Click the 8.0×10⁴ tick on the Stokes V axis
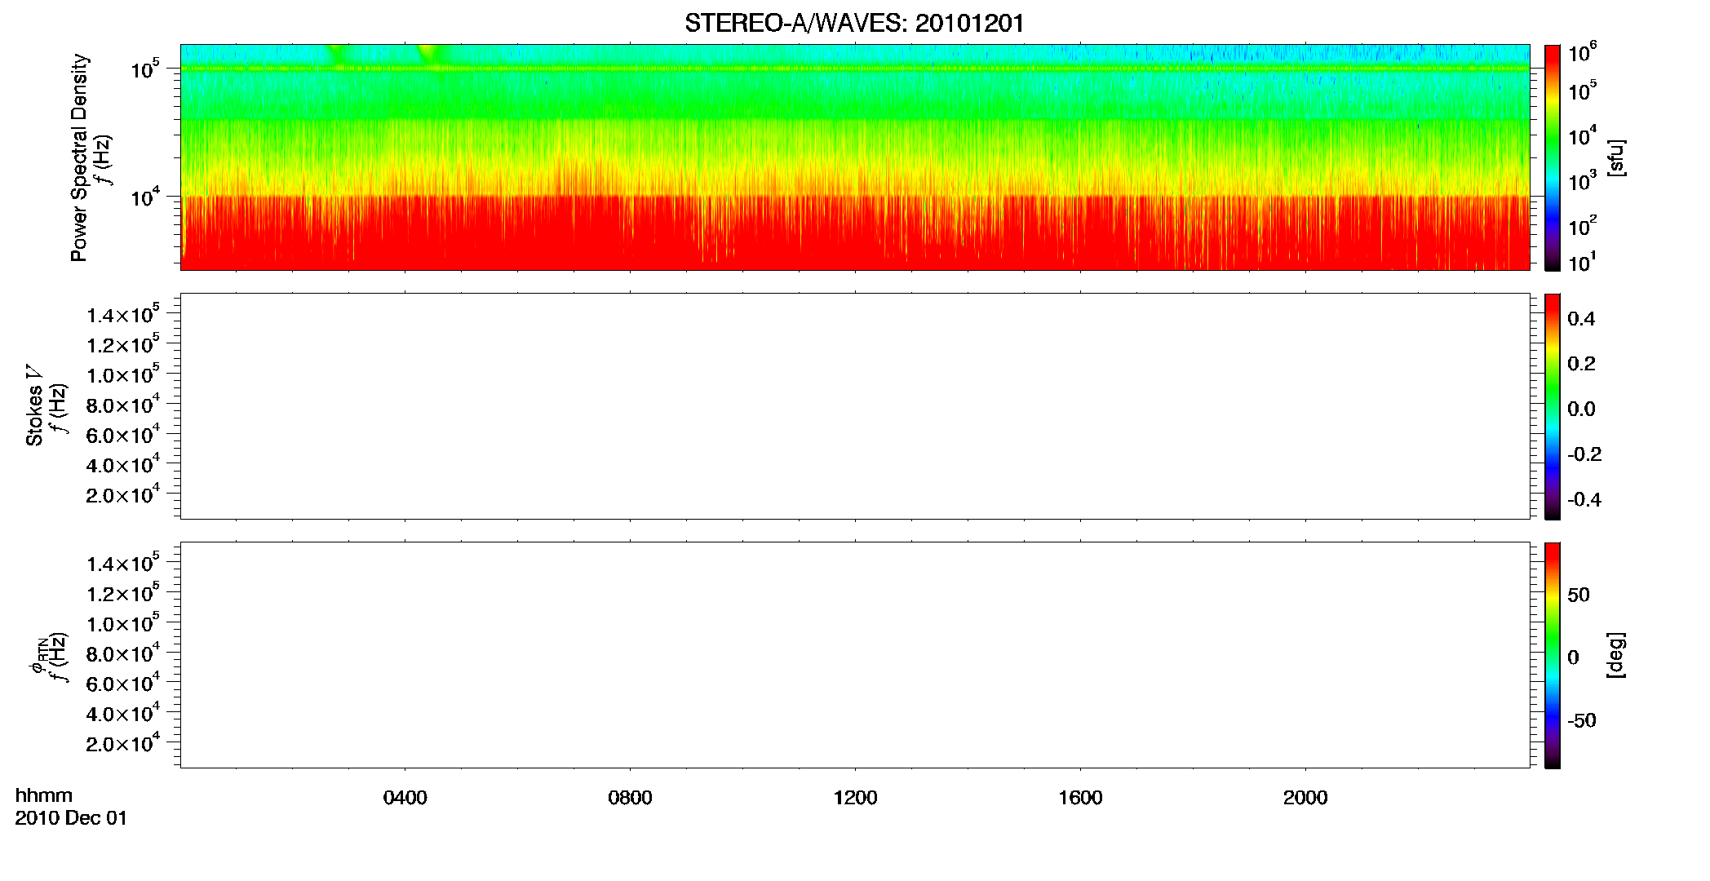The height and width of the screenshot is (881, 1710). tap(122, 404)
